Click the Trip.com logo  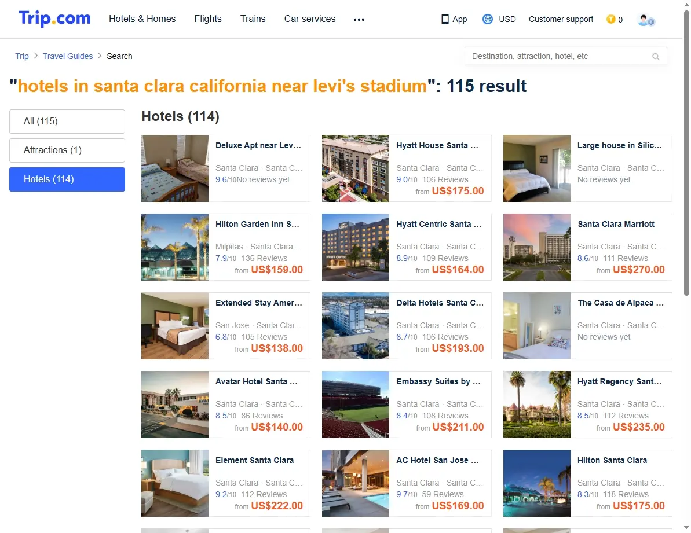pyautogui.click(x=54, y=19)
